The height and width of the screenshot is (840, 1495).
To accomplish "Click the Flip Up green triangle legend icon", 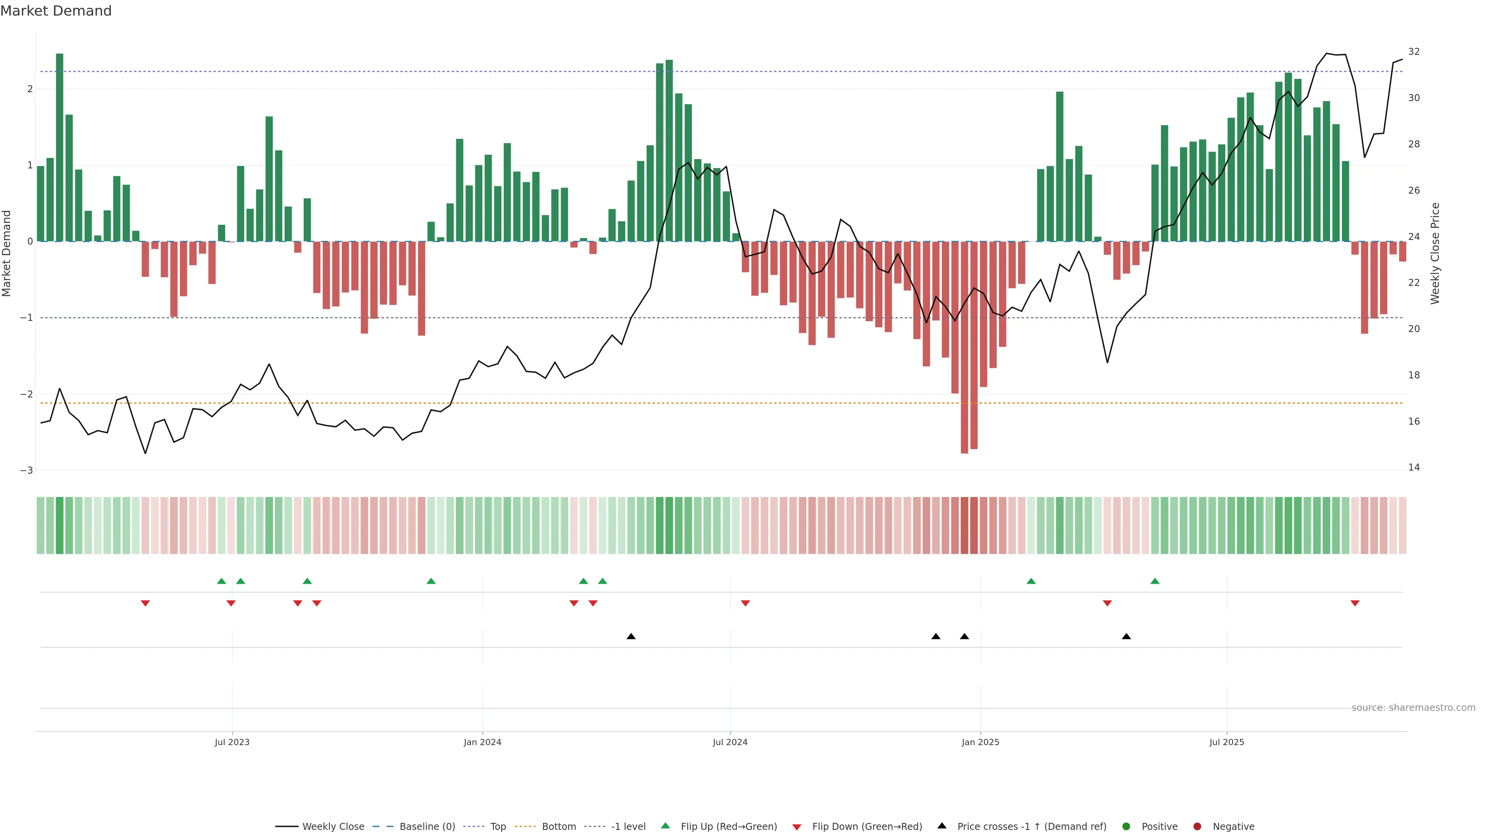I will point(665,826).
